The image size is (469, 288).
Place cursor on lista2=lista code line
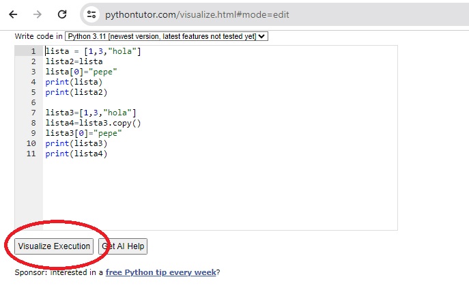pos(74,61)
